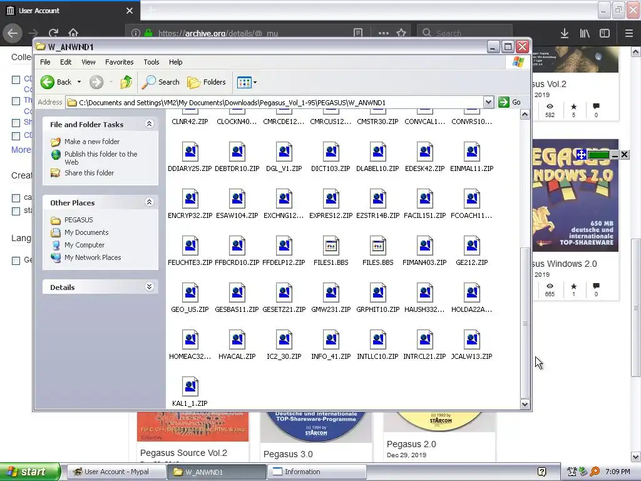Collapse File and Folder Tasks panel
This screenshot has height=481, width=641.
point(149,124)
